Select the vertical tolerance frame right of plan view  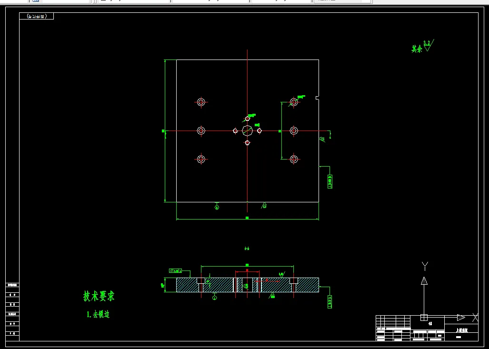330,181
